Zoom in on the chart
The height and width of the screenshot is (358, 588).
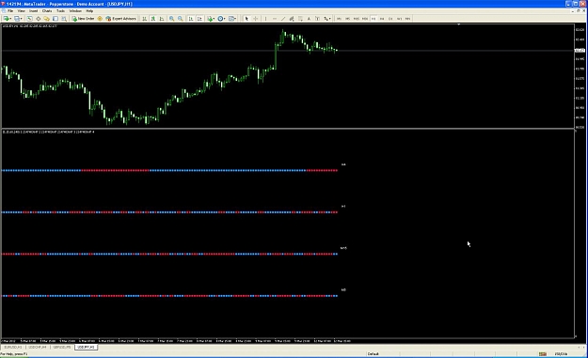172,19
